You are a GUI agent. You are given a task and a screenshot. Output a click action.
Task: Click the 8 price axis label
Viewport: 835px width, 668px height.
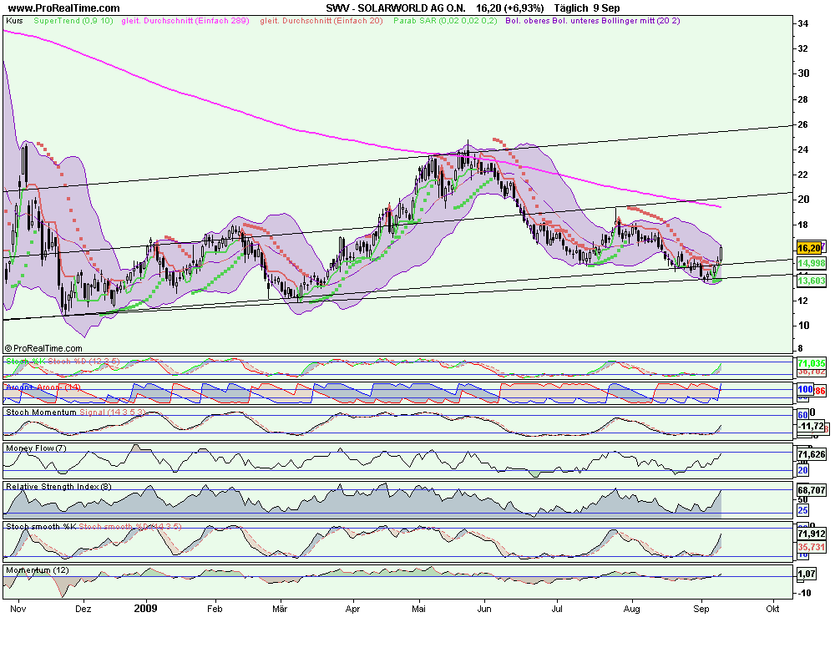[x=800, y=349]
